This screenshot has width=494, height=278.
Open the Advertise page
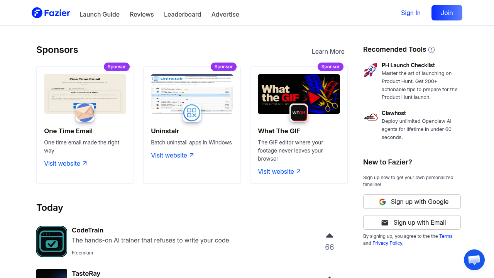coord(225,14)
